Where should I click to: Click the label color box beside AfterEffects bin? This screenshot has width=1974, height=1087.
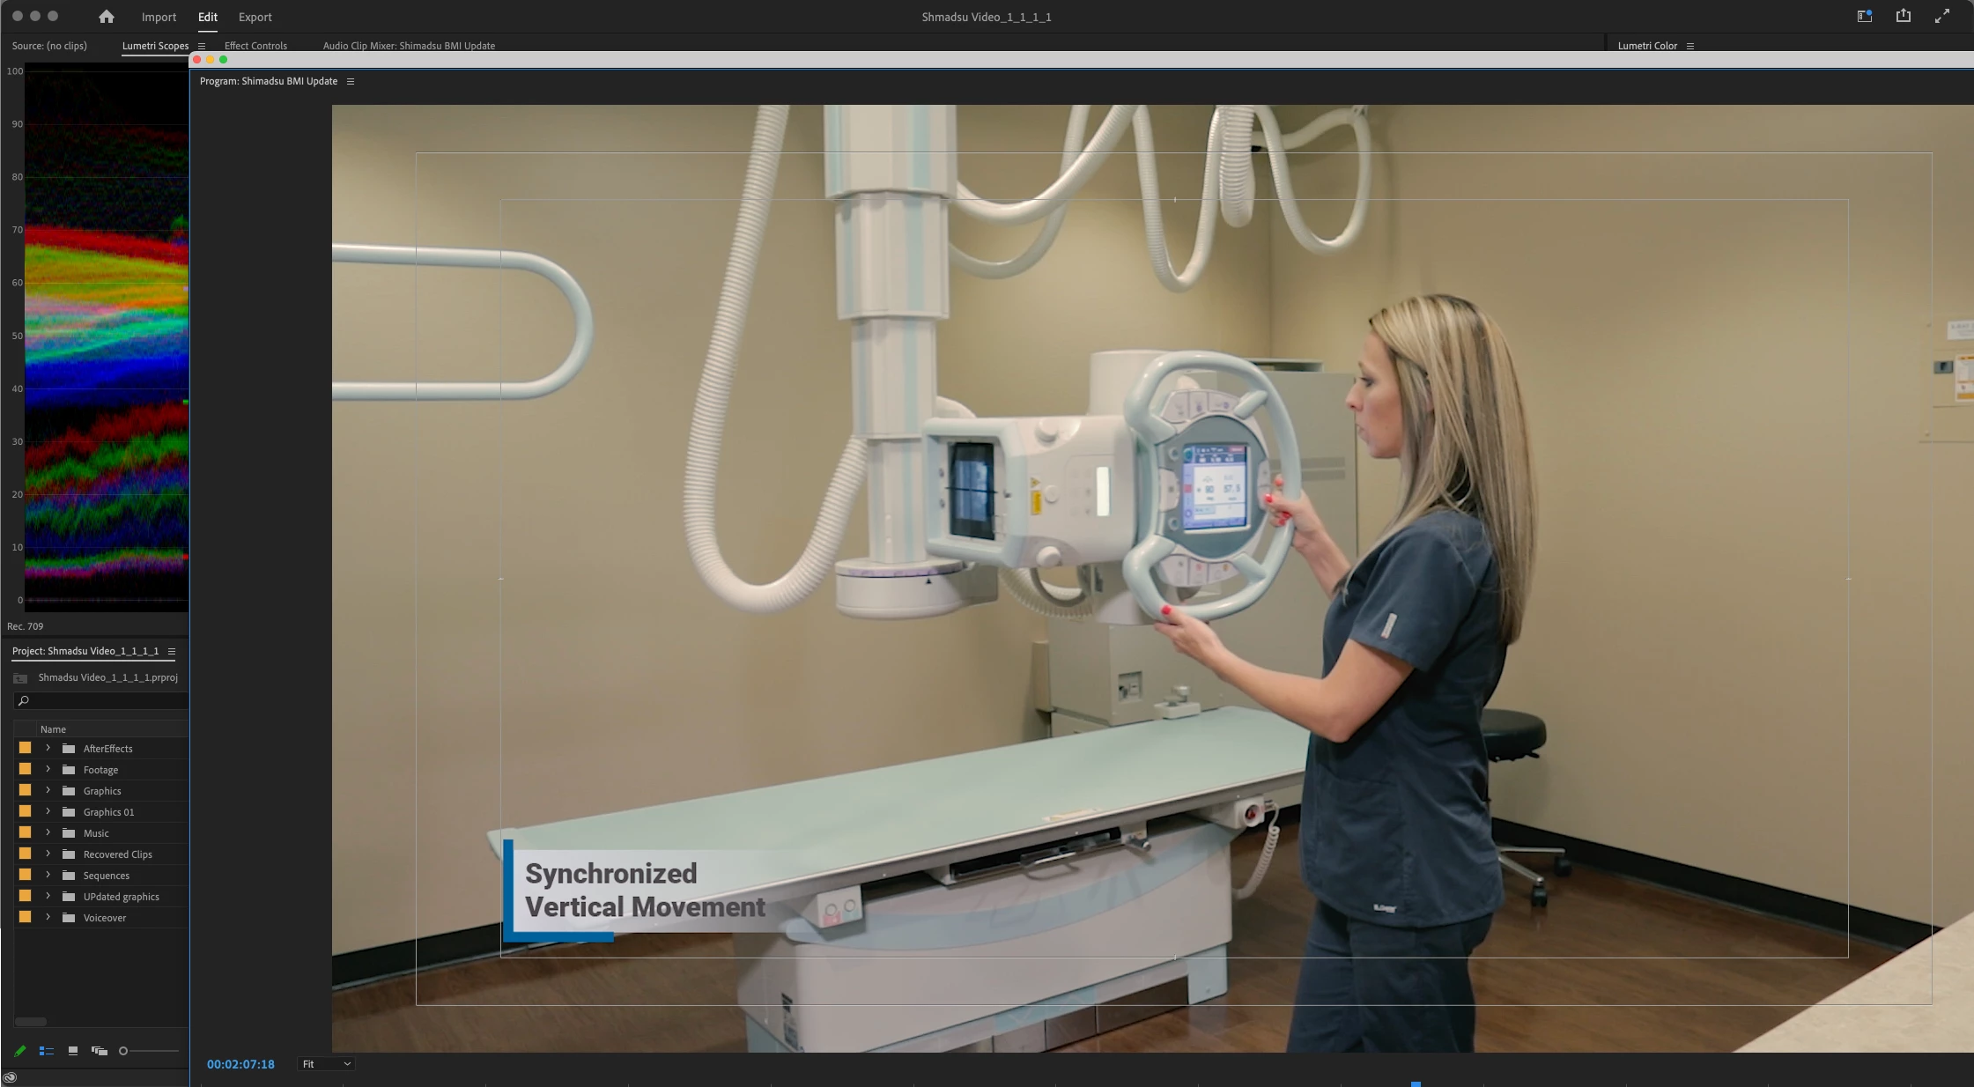pyautogui.click(x=25, y=748)
